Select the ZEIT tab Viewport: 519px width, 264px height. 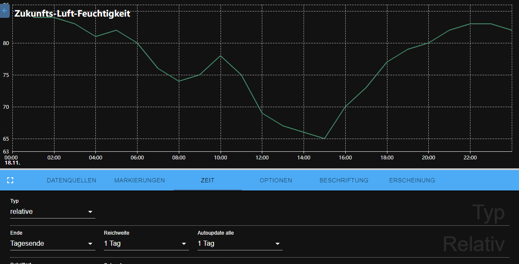coord(208,180)
